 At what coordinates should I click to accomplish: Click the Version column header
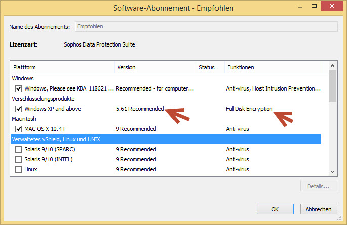(x=155, y=67)
